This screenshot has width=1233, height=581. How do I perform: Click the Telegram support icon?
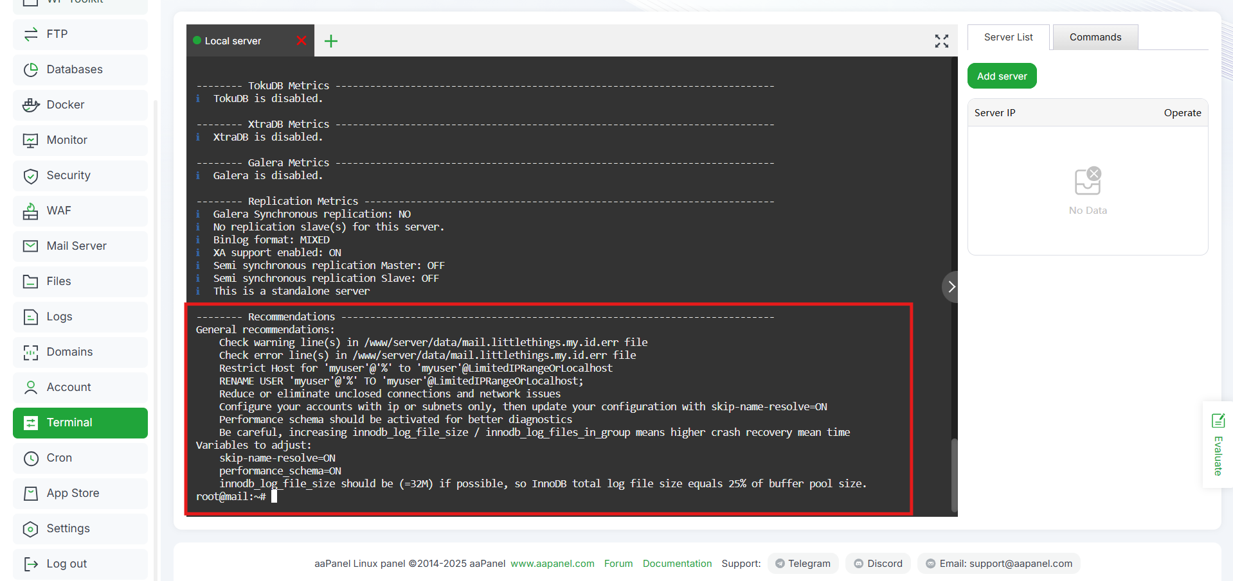780,564
